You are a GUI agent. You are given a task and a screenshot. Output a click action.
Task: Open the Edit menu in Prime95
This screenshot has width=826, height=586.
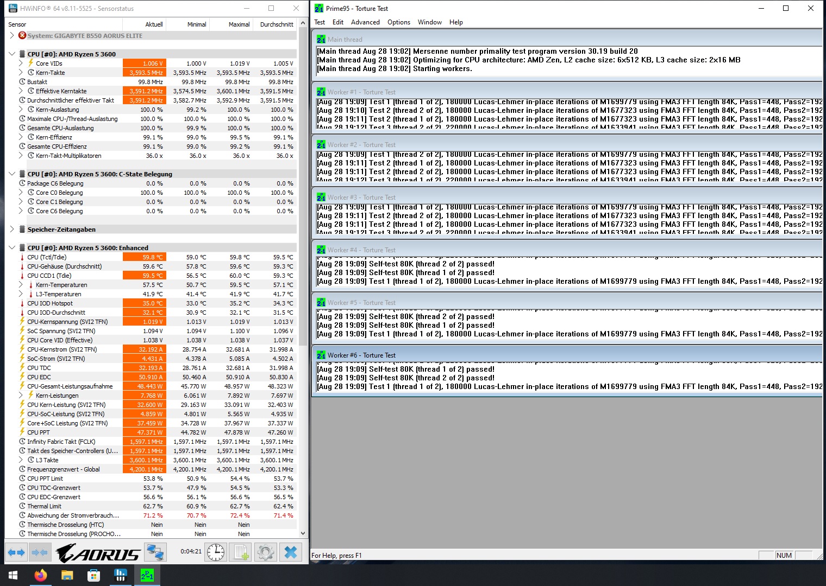click(x=338, y=22)
